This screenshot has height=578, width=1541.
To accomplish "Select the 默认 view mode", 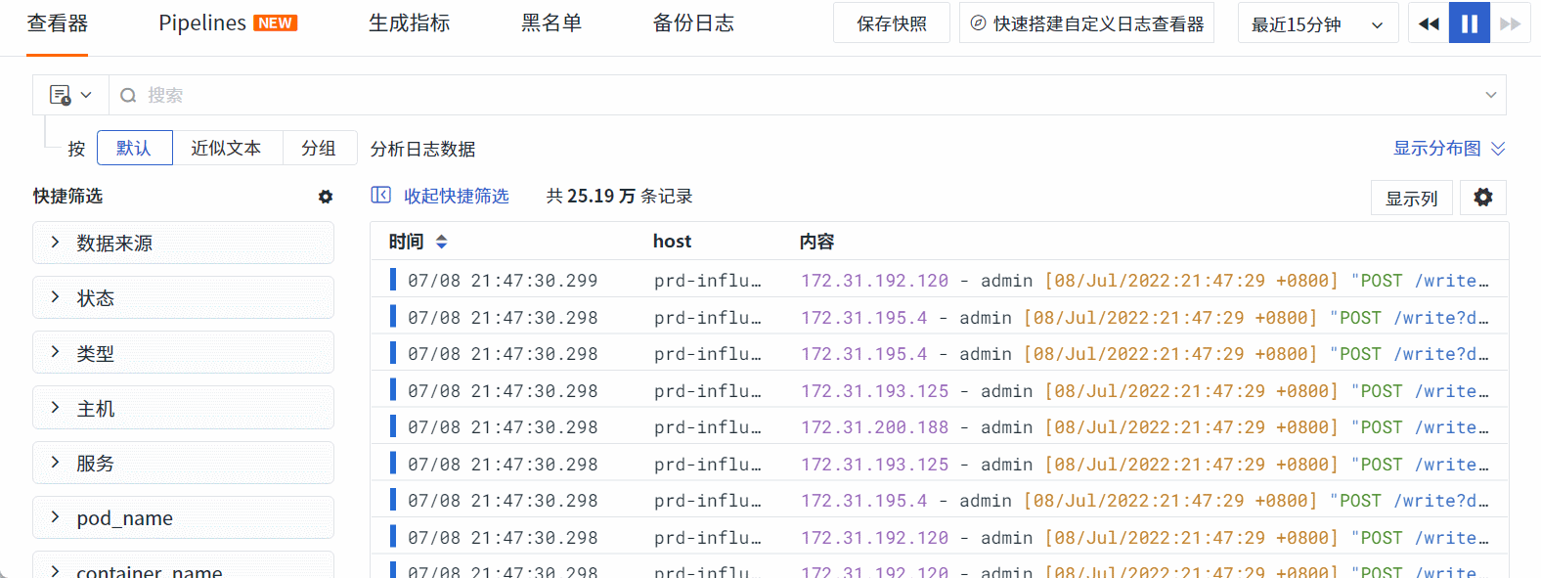I will (x=134, y=148).
